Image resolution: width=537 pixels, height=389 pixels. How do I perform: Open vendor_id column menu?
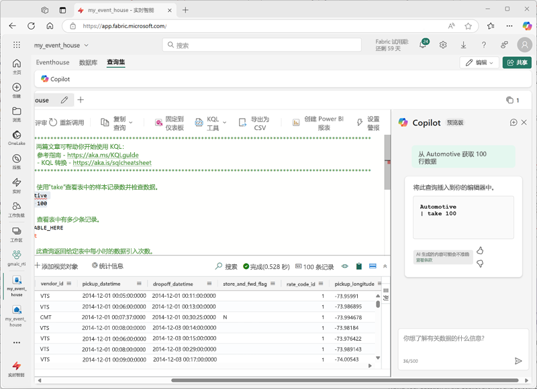click(69, 284)
